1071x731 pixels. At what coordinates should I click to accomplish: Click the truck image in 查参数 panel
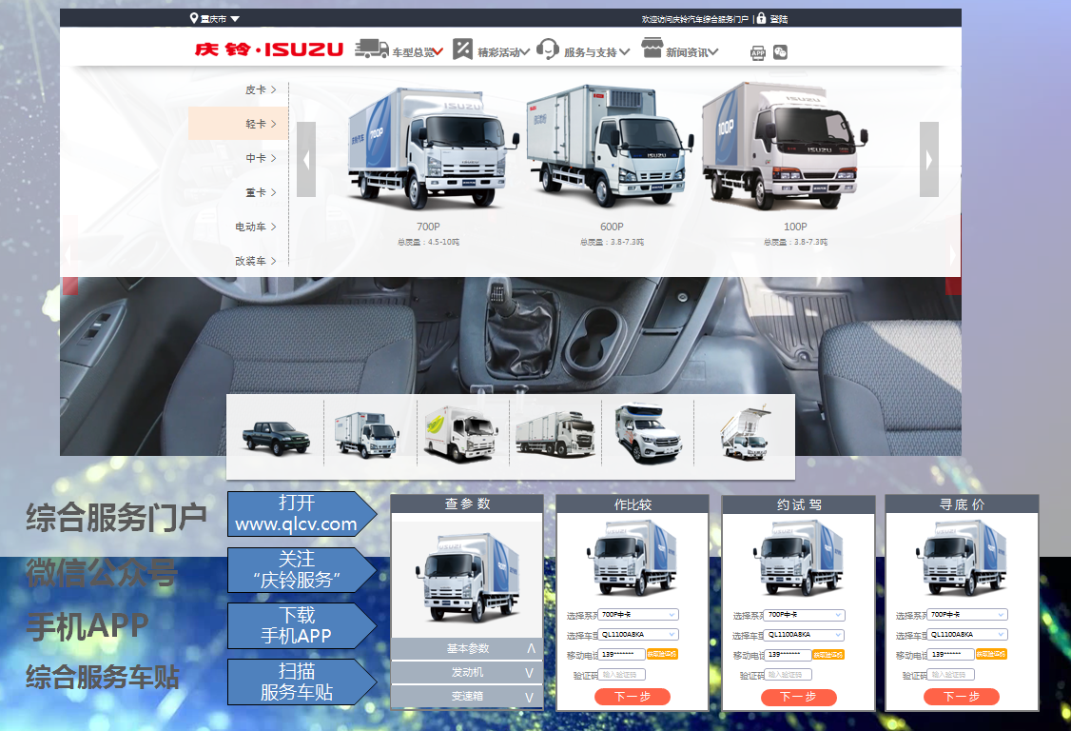pyautogui.click(x=467, y=578)
